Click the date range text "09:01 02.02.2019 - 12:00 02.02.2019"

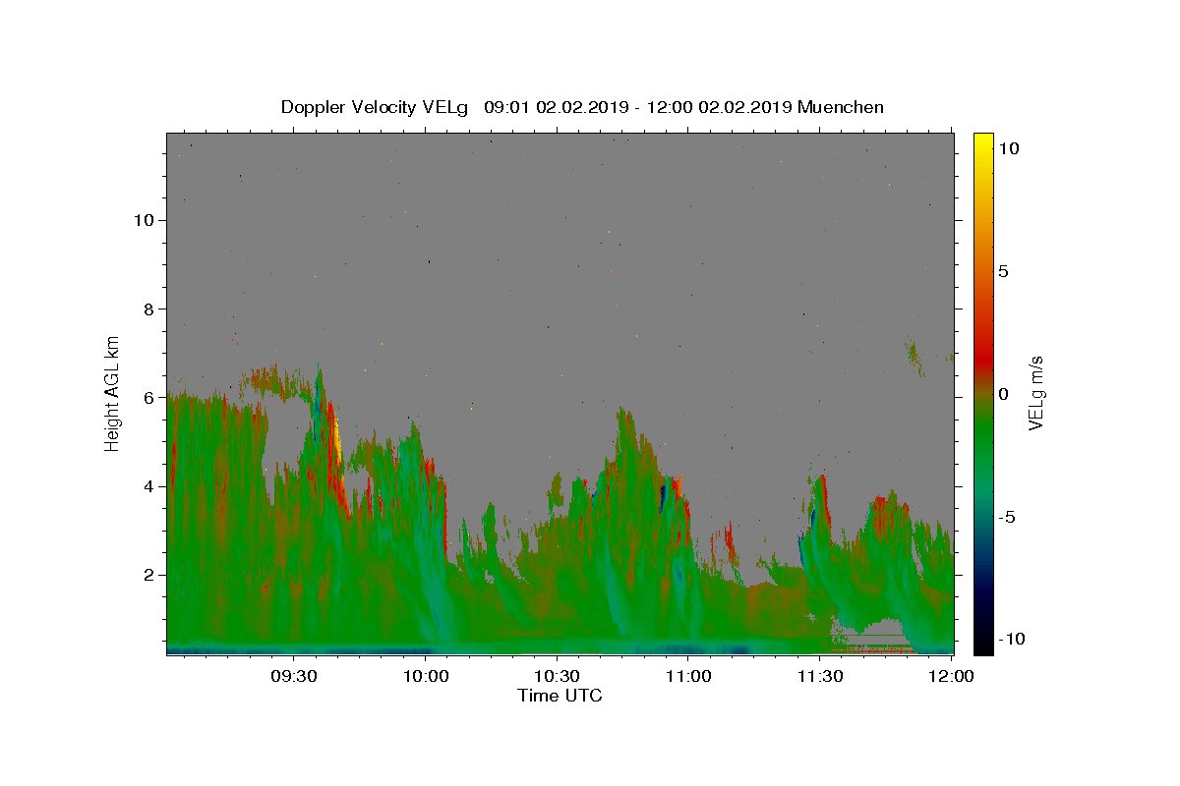pyautogui.click(x=638, y=107)
